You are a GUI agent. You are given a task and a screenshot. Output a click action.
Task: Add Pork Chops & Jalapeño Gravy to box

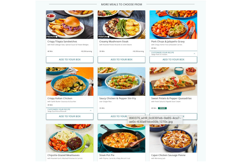click(173, 60)
